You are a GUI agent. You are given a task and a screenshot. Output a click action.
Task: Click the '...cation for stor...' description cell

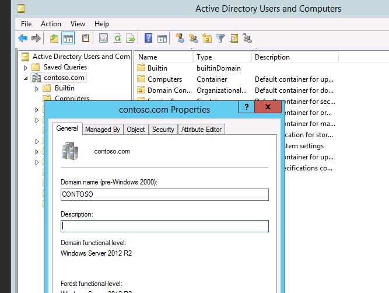click(x=309, y=135)
